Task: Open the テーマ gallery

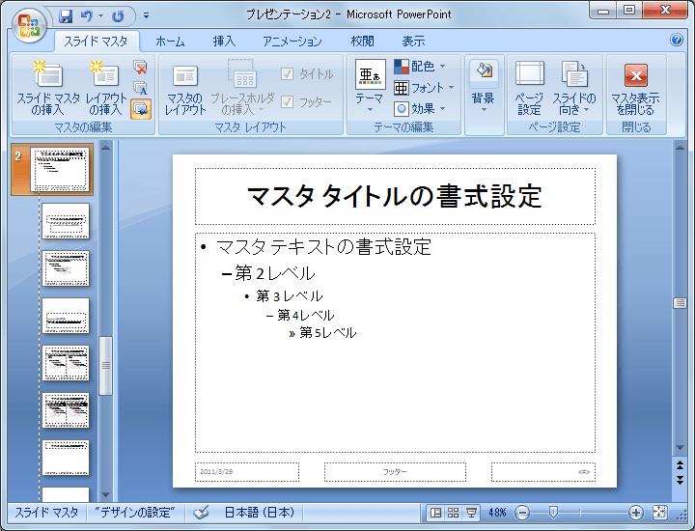Action: point(370,87)
